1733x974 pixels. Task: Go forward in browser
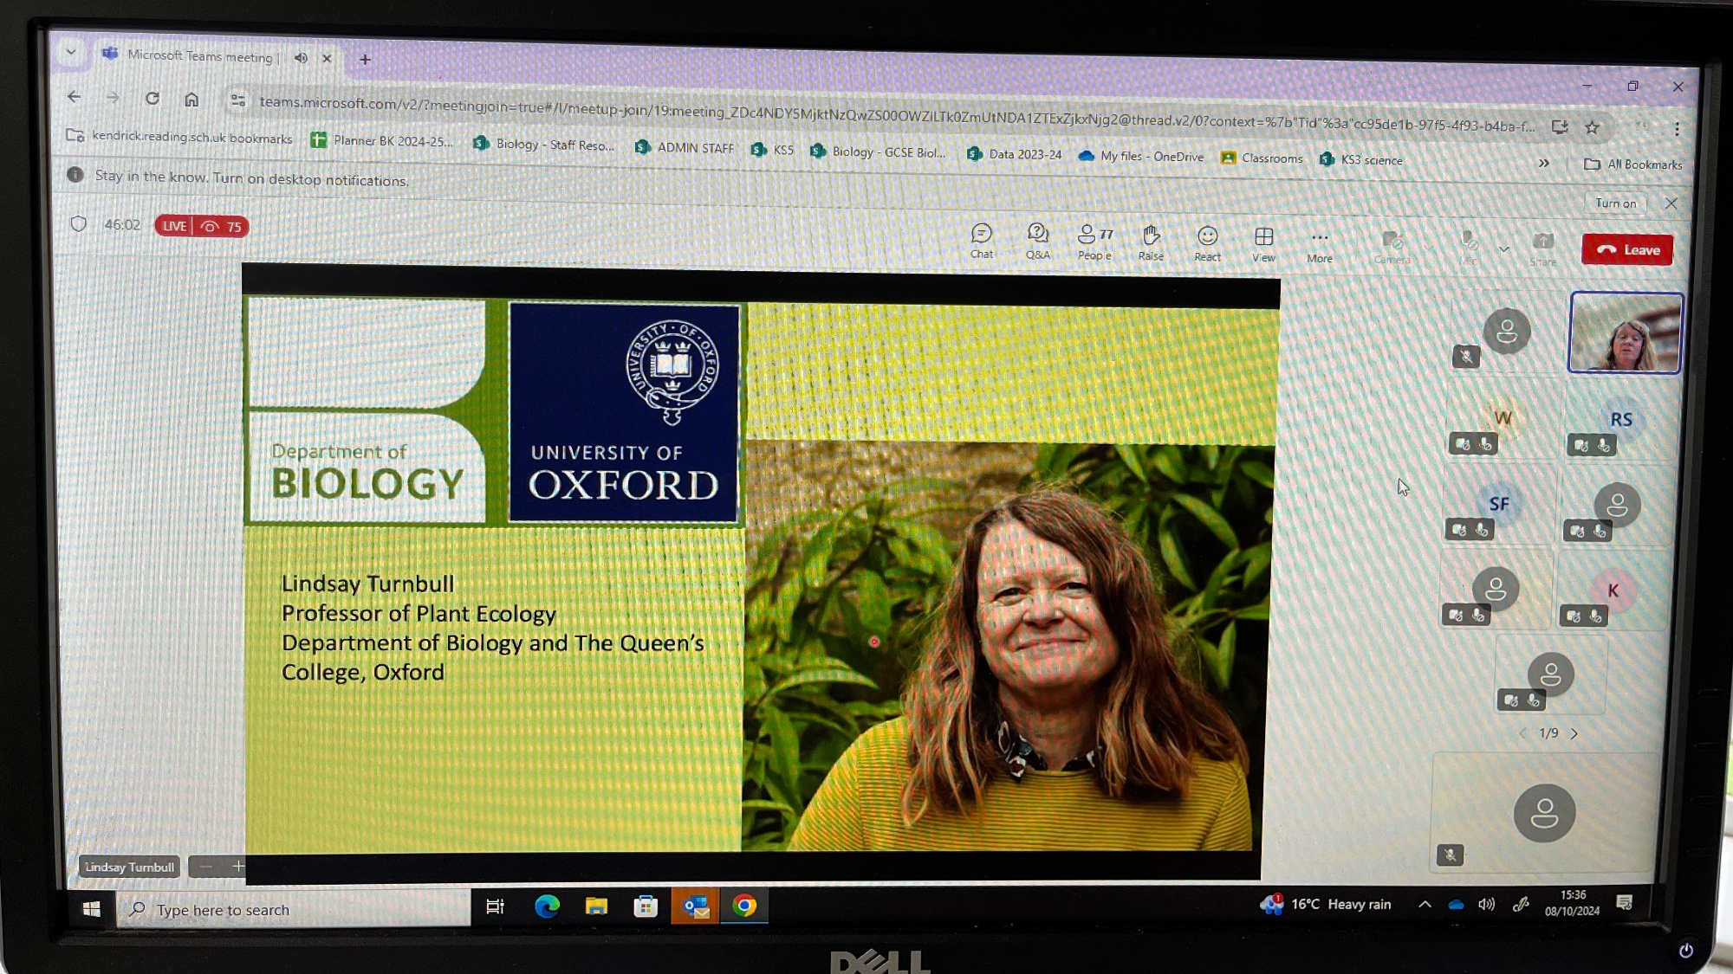pos(113,98)
